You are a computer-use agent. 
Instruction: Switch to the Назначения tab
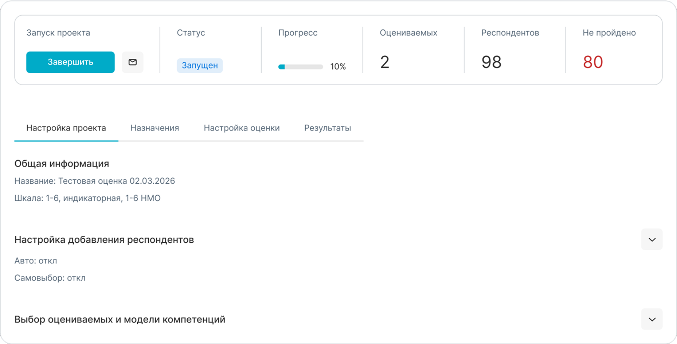[x=155, y=128]
